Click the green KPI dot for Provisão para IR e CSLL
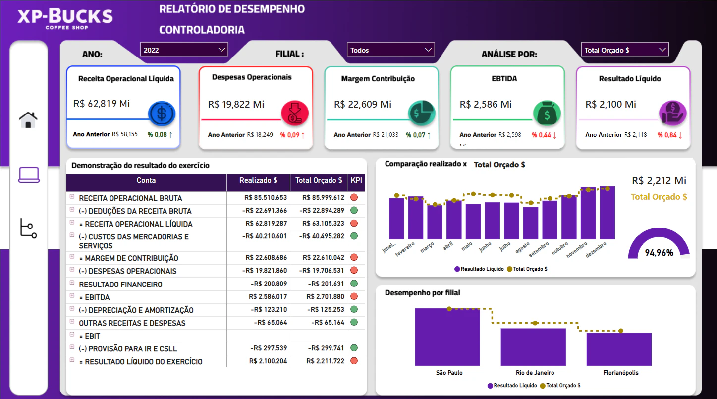 tap(354, 348)
